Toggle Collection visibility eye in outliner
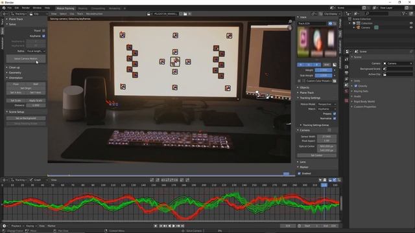 [x=411, y=23]
